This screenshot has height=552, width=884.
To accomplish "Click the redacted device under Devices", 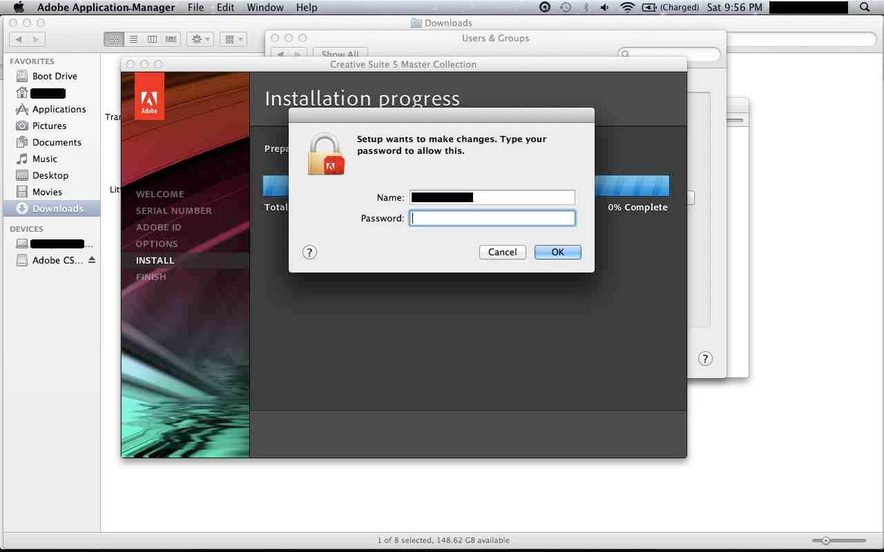I will click(x=52, y=244).
